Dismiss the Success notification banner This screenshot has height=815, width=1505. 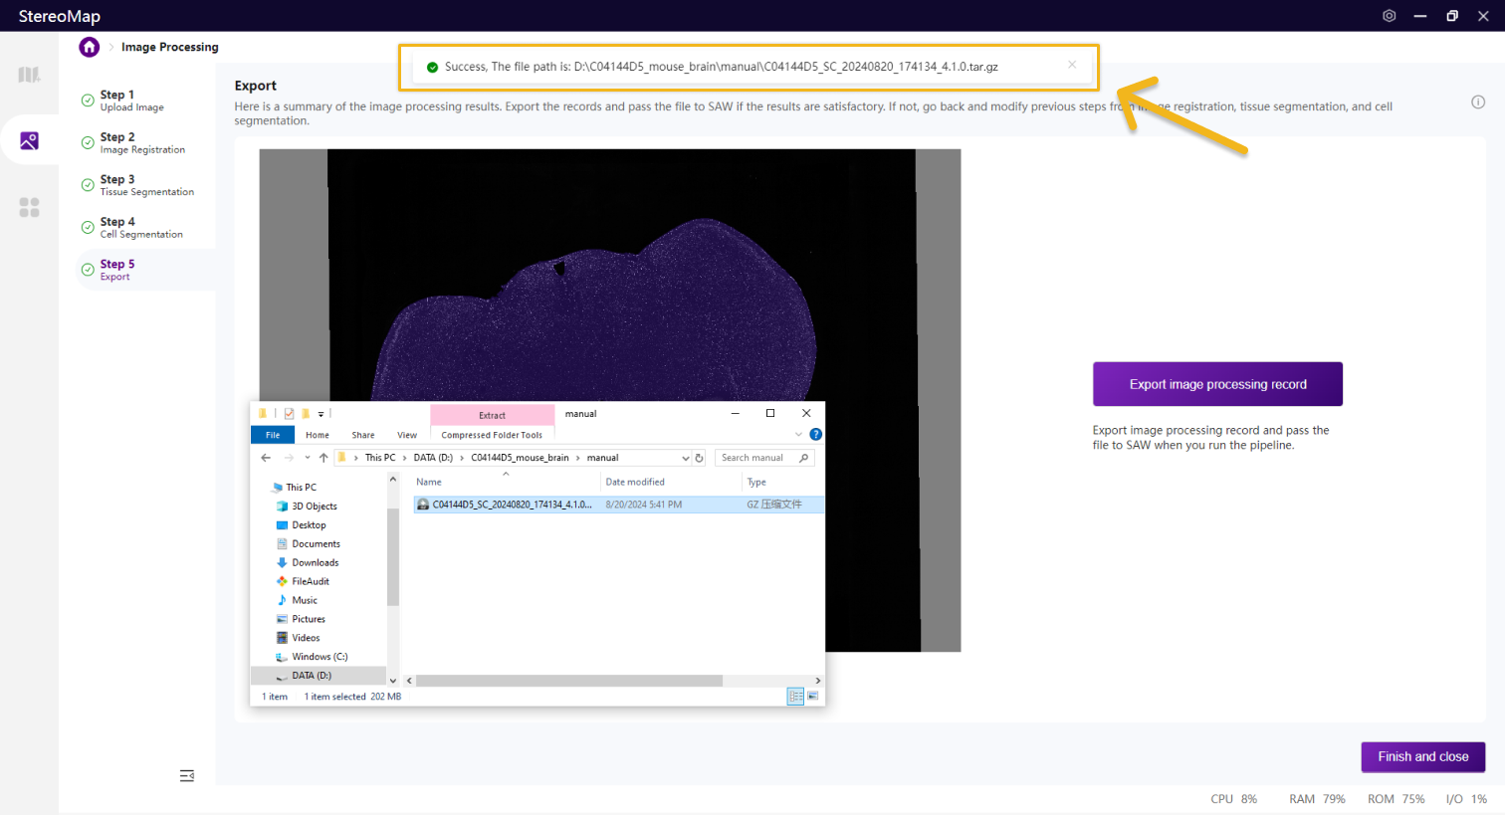[1072, 65]
